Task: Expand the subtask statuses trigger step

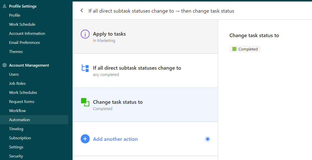Action: 145,71
